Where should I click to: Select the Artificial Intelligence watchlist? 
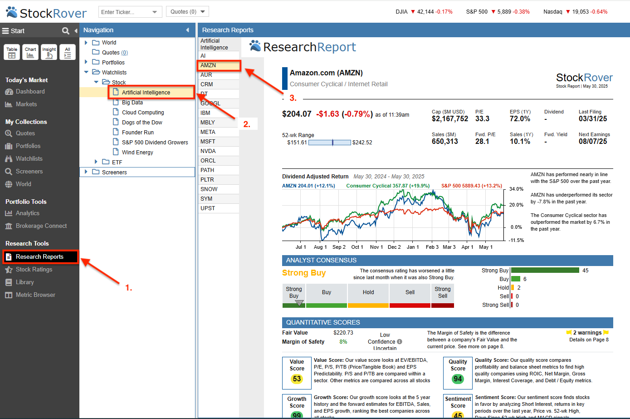(x=146, y=93)
